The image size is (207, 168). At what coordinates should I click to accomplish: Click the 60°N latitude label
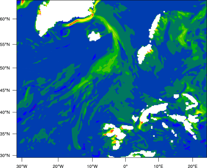[5, 19]
